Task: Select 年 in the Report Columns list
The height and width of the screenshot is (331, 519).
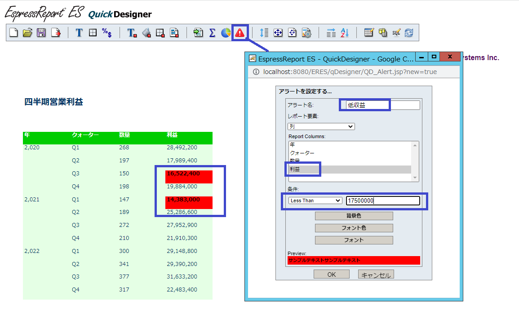Action: pyautogui.click(x=350, y=145)
